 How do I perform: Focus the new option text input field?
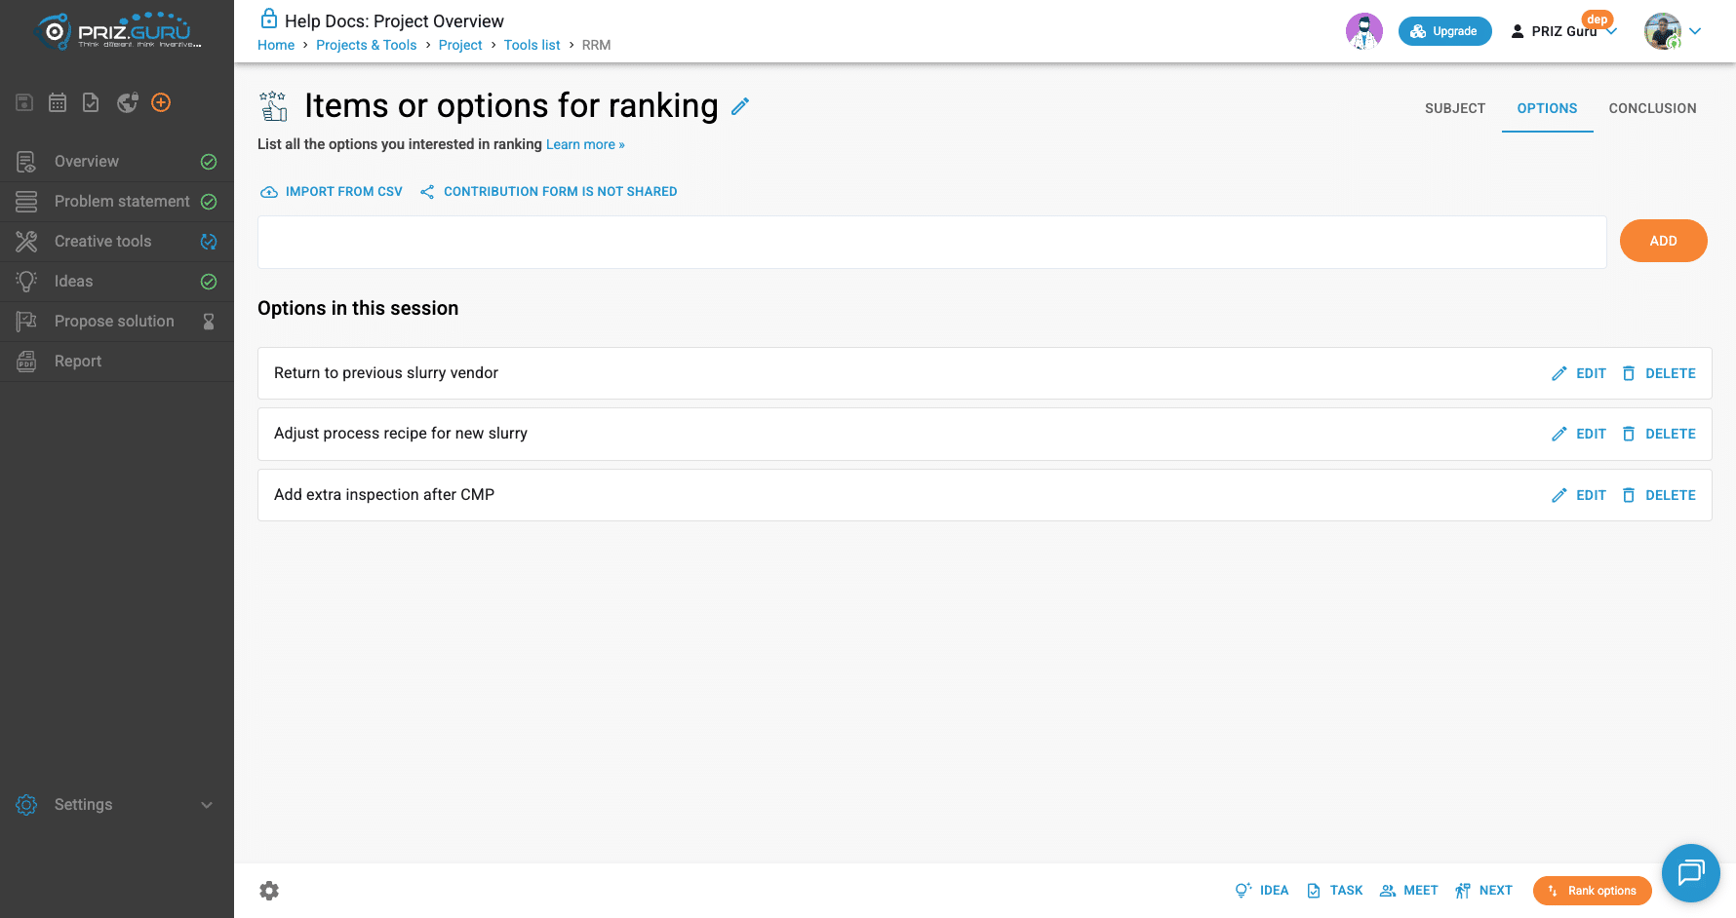click(931, 242)
